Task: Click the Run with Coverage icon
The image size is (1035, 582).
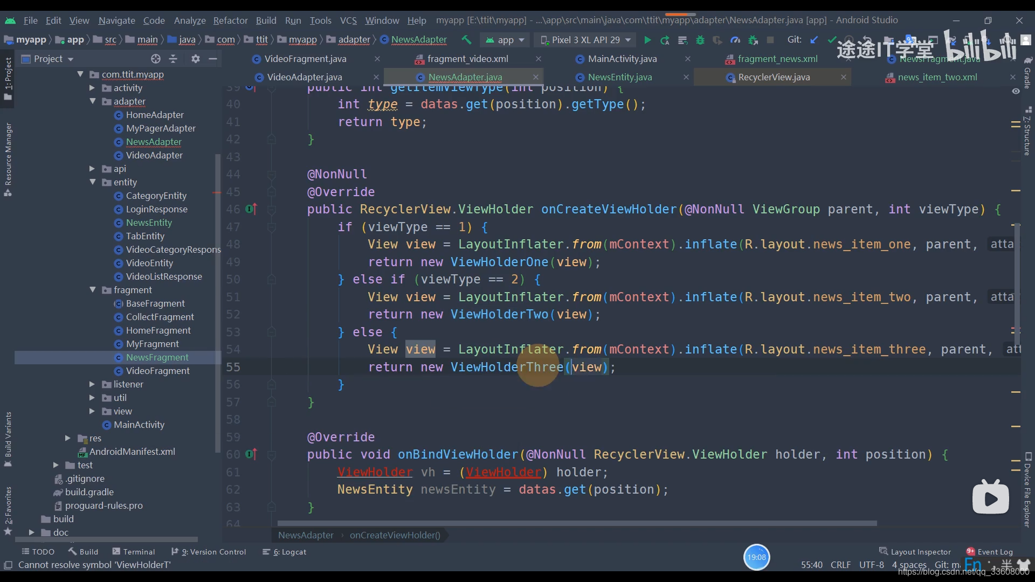Action: point(717,40)
